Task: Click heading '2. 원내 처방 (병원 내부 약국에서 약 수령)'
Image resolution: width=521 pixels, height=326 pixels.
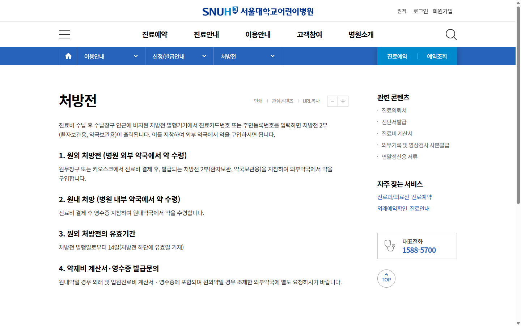Action: (x=119, y=200)
